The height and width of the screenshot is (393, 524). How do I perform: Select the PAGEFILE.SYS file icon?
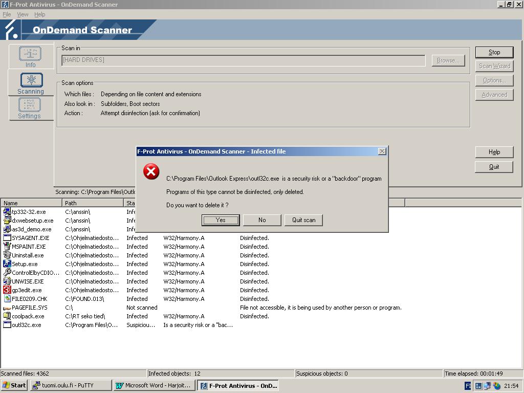pos(7,308)
